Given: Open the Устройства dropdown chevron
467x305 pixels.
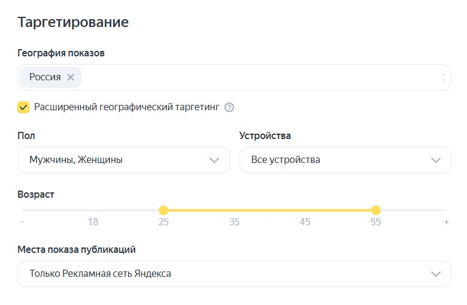Looking at the screenshot, I should [x=436, y=160].
